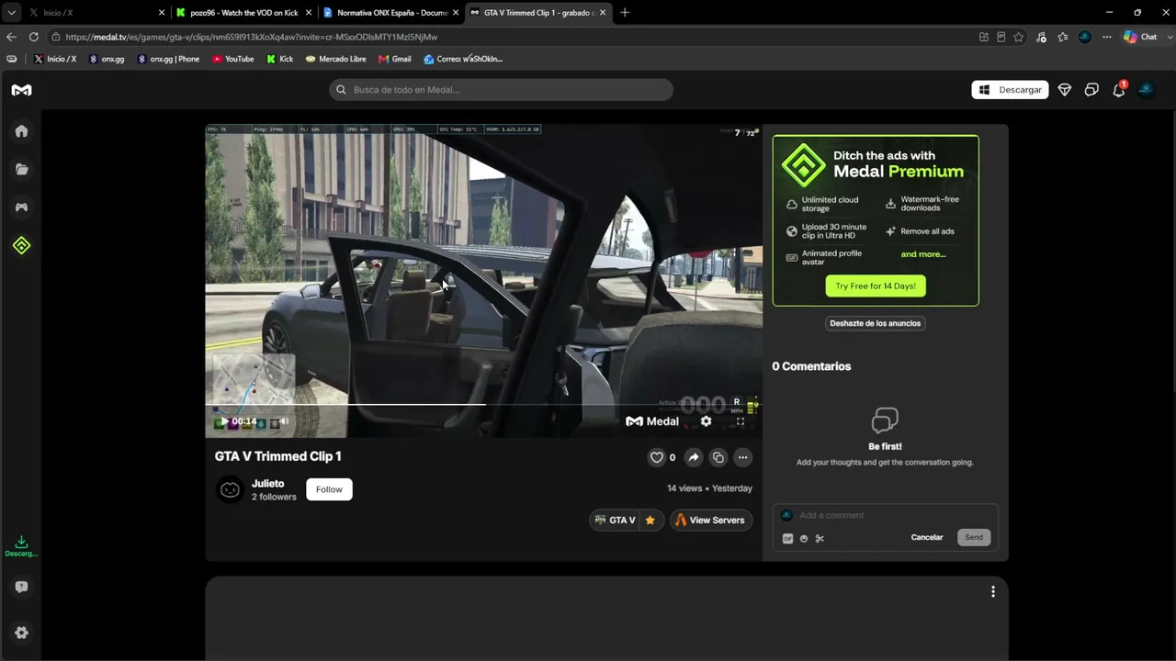Open the three-dot menu on lower panel

pyautogui.click(x=993, y=592)
